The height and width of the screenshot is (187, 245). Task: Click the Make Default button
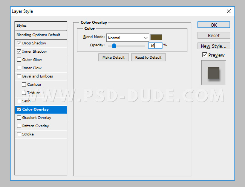[x=113, y=58]
